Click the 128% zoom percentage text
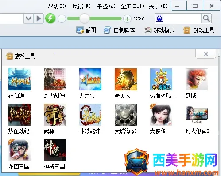This screenshot has height=176, width=221. (x=139, y=19)
